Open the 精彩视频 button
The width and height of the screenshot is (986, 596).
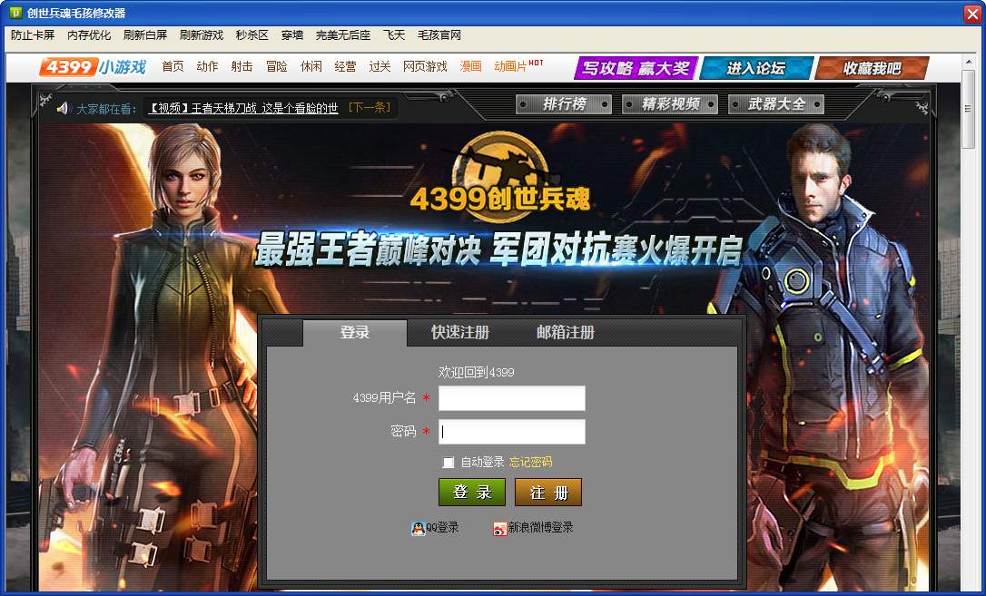click(670, 104)
